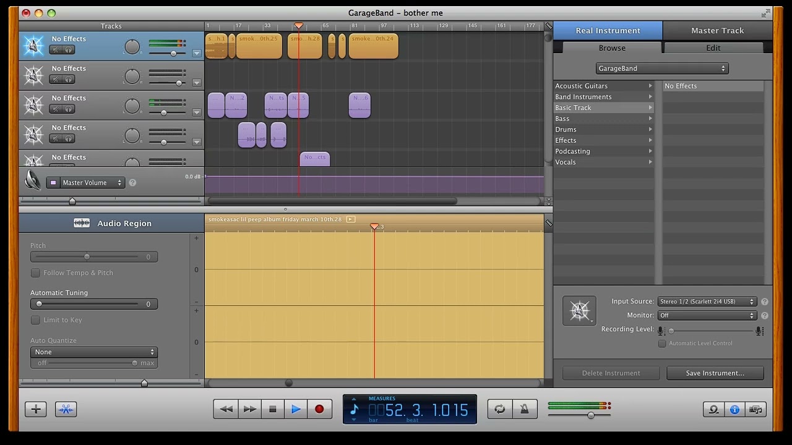Toggle the track editor scissors button
Viewport: 792px width, 445px height.
coord(66,409)
